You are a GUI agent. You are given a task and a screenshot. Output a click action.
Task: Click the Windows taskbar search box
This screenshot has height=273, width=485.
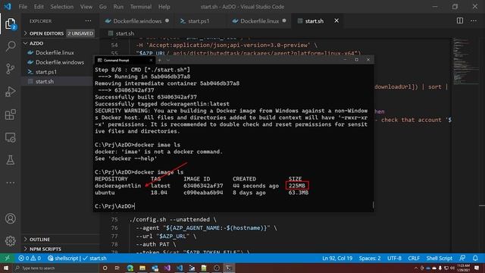(55, 268)
